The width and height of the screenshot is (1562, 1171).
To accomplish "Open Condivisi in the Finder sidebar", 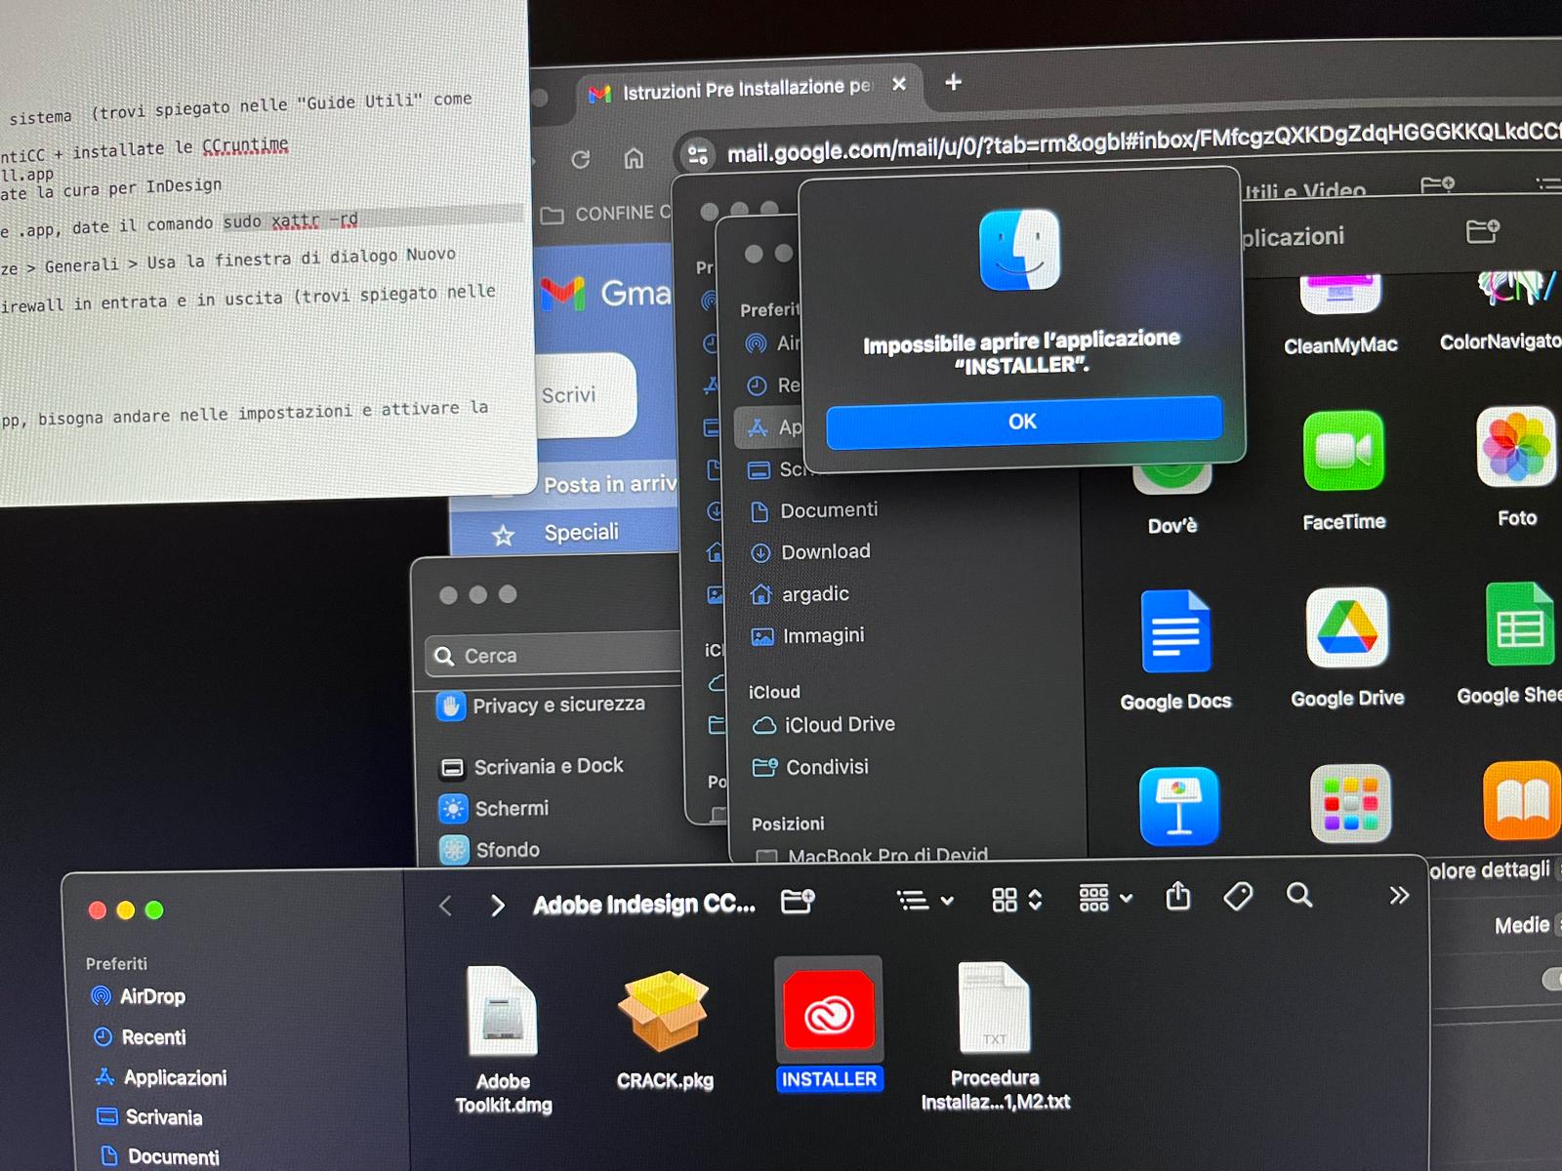I will tap(810, 767).
